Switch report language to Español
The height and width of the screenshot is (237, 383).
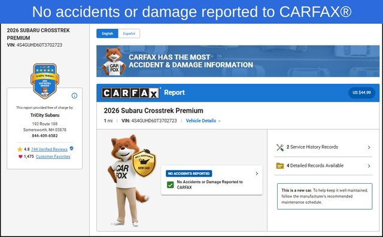click(x=129, y=34)
